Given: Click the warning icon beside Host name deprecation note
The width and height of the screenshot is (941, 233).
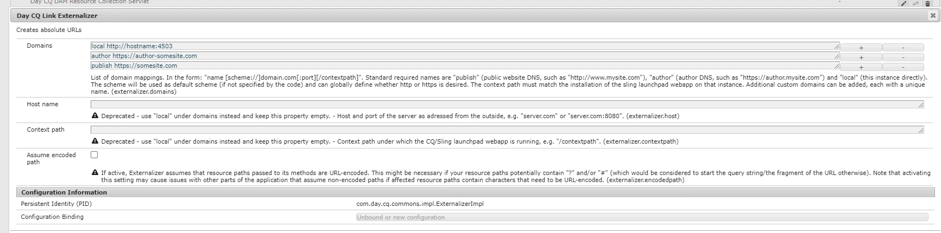Looking at the screenshot, I should [95, 116].
